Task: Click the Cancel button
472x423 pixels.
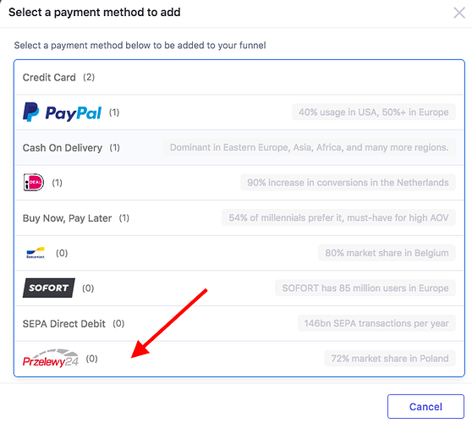Action: tap(425, 406)
